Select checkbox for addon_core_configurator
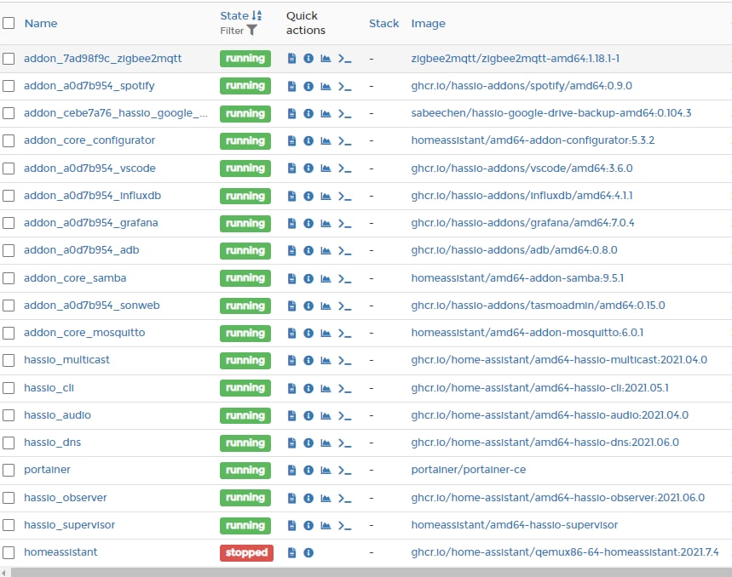The width and height of the screenshot is (732, 577). point(9,140)
